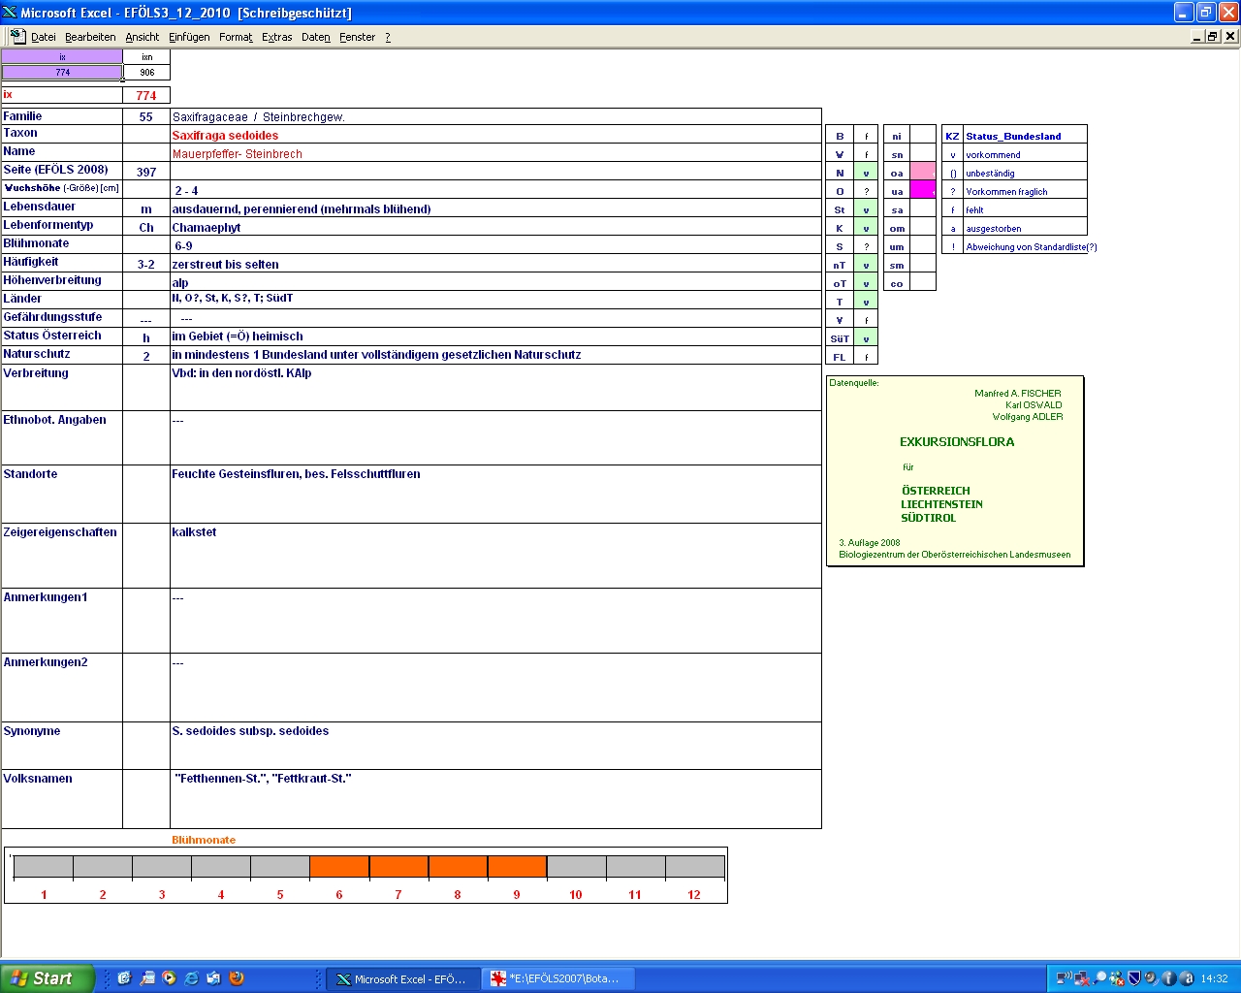
Task: Restore the workbook document window
Action: [x=1213, y=36]
